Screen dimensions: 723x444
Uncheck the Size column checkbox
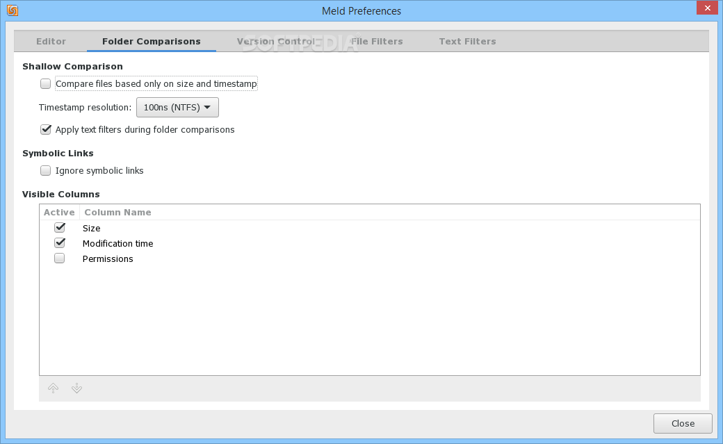[60, 228]
